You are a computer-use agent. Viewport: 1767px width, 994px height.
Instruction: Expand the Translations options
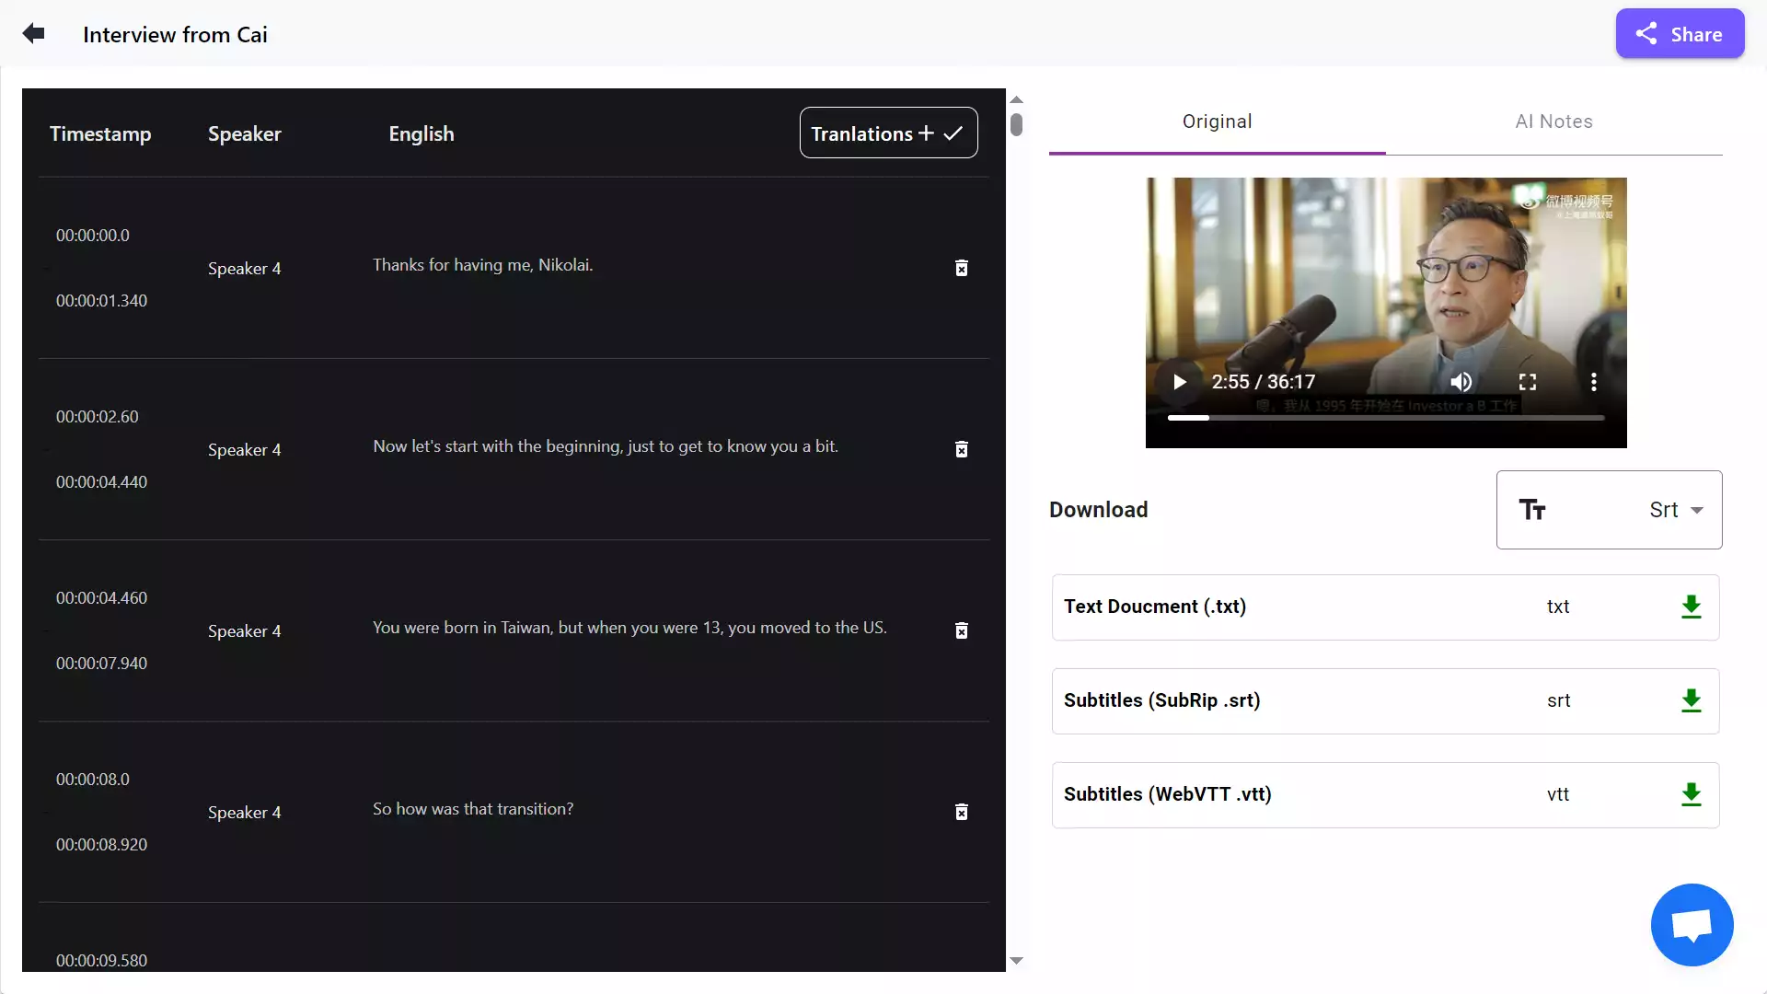[x=923, y=133]
